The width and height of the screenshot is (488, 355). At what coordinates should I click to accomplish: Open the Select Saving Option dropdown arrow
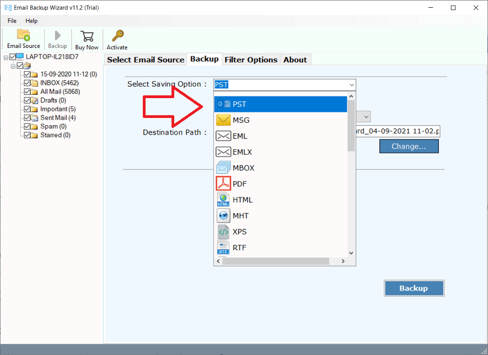(351, 84)
